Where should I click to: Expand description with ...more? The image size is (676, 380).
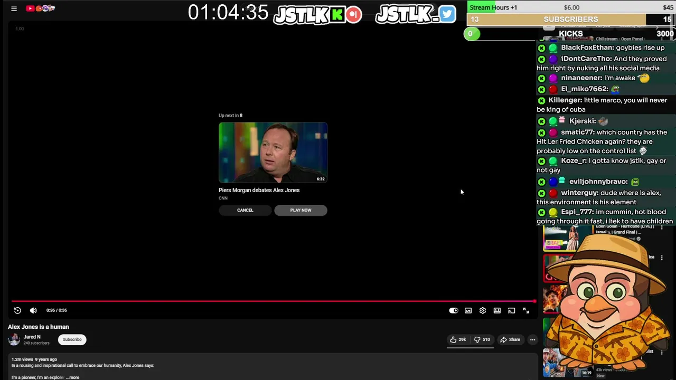pyautogui.click(x=73, y=377)
